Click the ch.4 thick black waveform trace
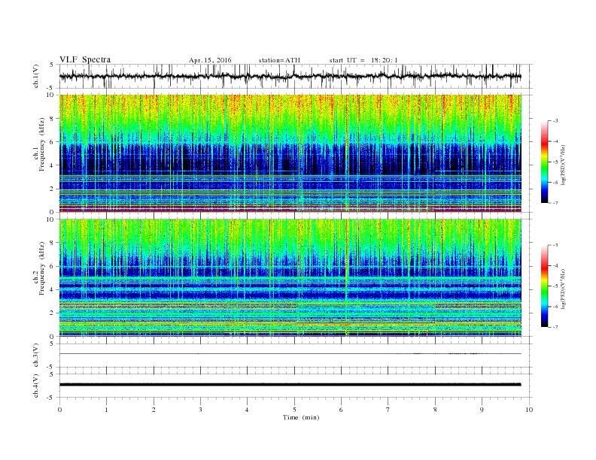596x460 pixels. (290, 385)
